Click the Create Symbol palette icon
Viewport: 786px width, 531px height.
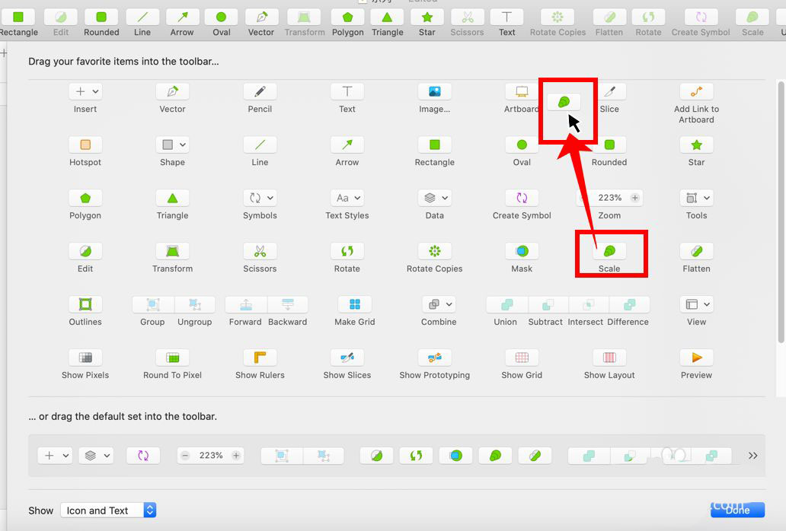pyautogui.click(x=522, y=198)
